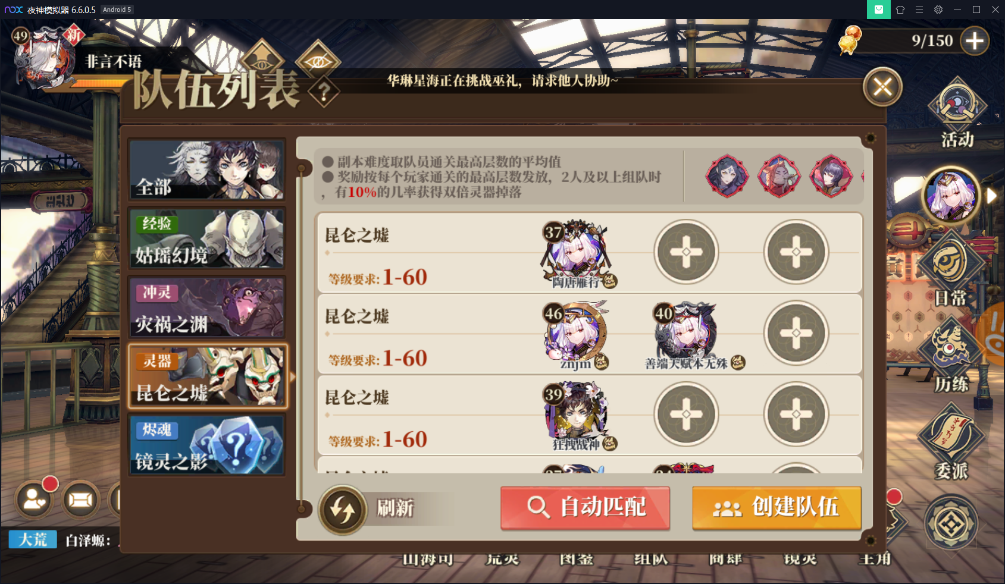
Task: Open the Nox emulator hamburger menu
Action: click(919, 10)
